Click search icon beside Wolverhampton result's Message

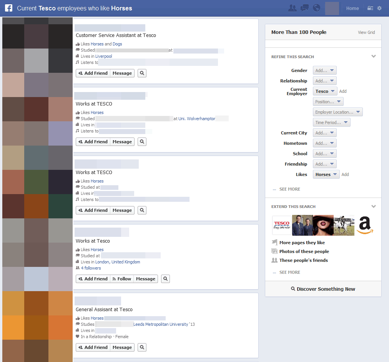coord(142,142)
